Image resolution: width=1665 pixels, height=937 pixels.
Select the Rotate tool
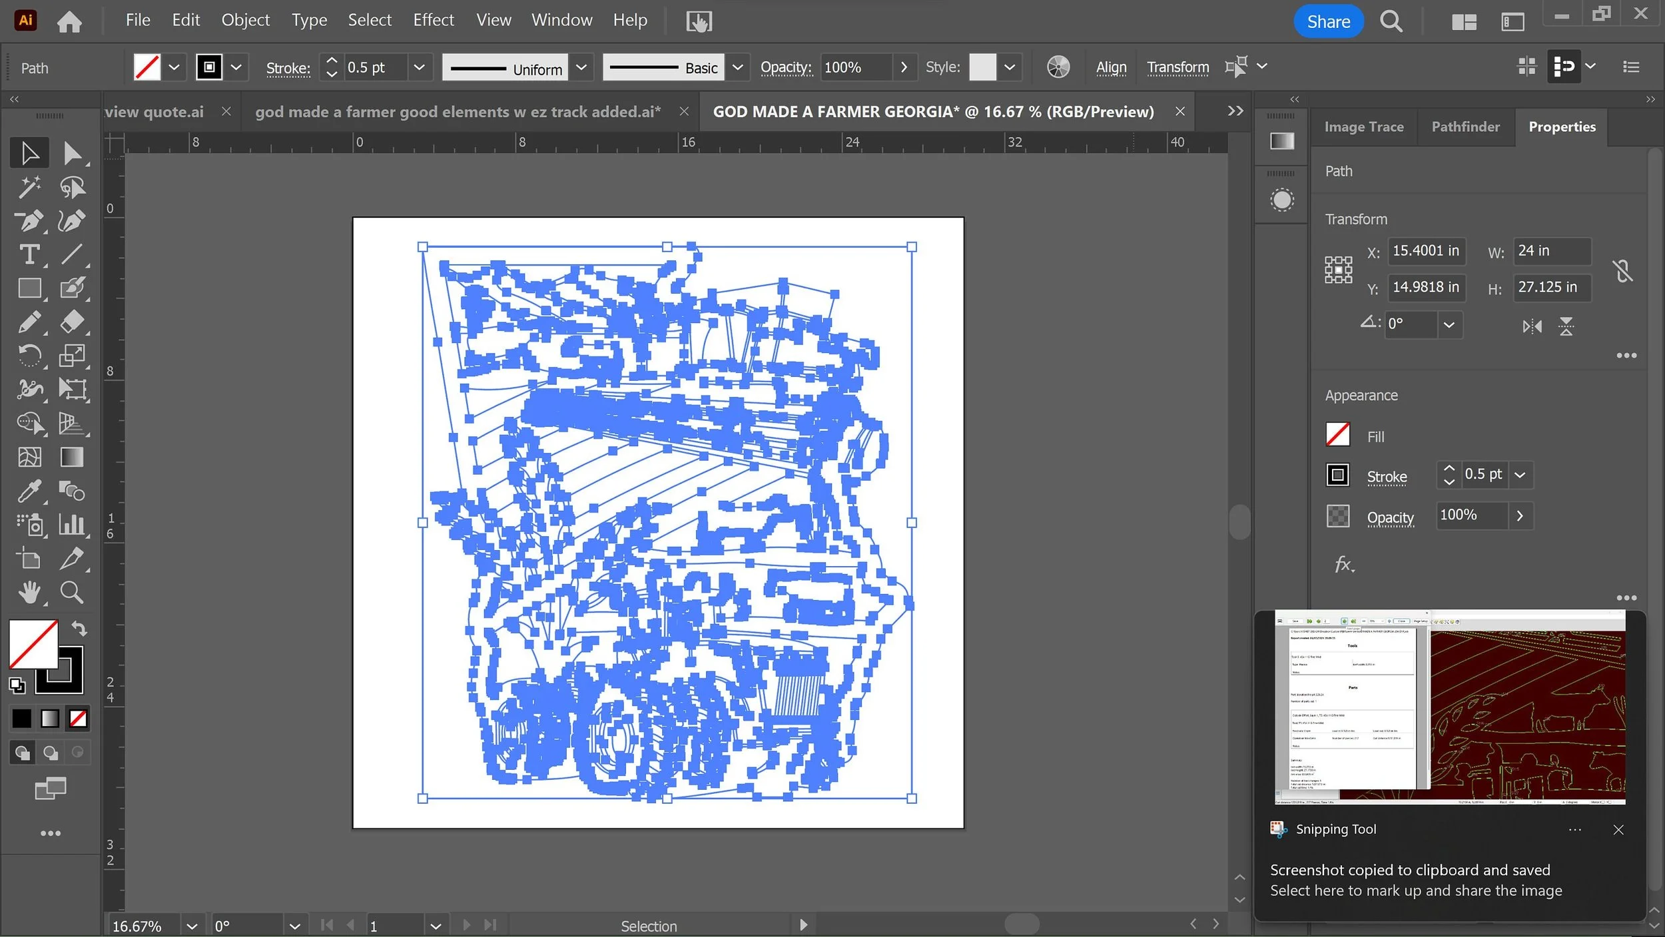tap(29, 356)
